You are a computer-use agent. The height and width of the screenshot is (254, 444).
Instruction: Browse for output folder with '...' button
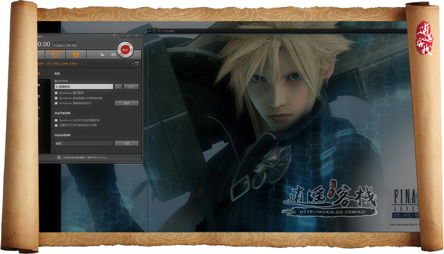click(118, 87)
